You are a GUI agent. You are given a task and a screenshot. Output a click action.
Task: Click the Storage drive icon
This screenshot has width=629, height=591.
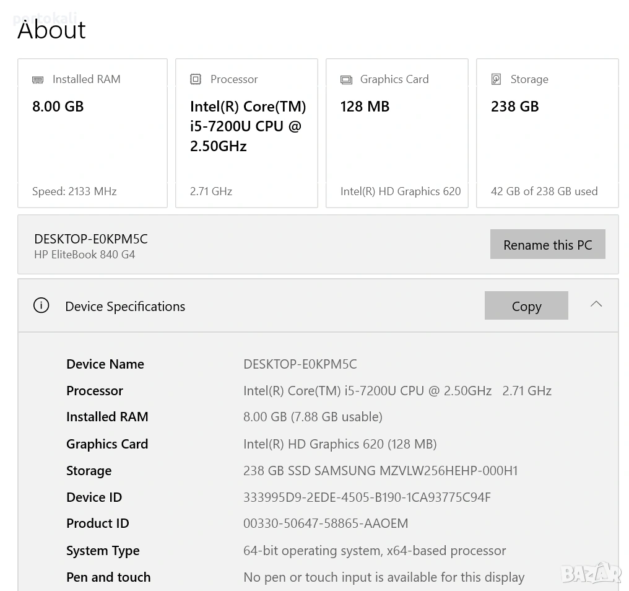click(x=496, y=79)
